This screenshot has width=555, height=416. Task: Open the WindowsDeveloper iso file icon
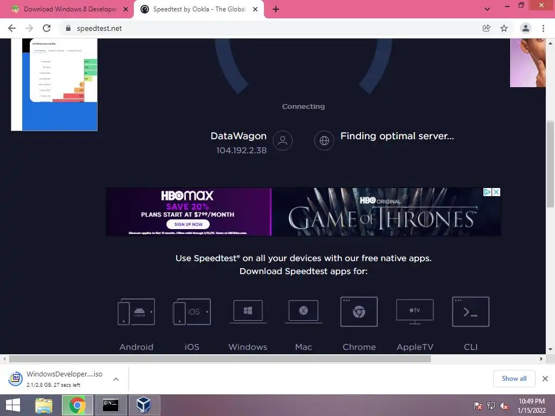16,379
